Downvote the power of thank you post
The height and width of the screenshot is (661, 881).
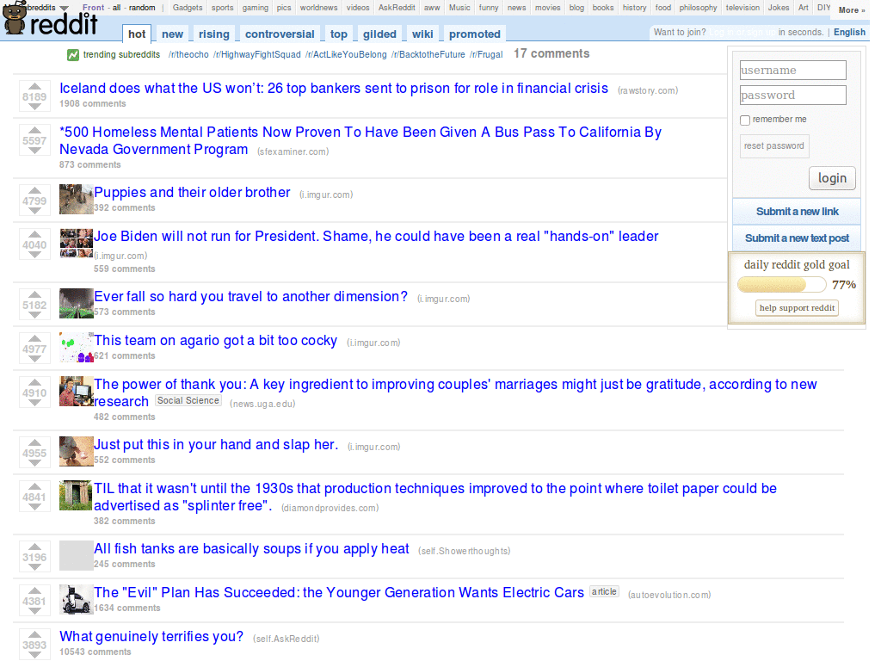(x=34, y=403)
